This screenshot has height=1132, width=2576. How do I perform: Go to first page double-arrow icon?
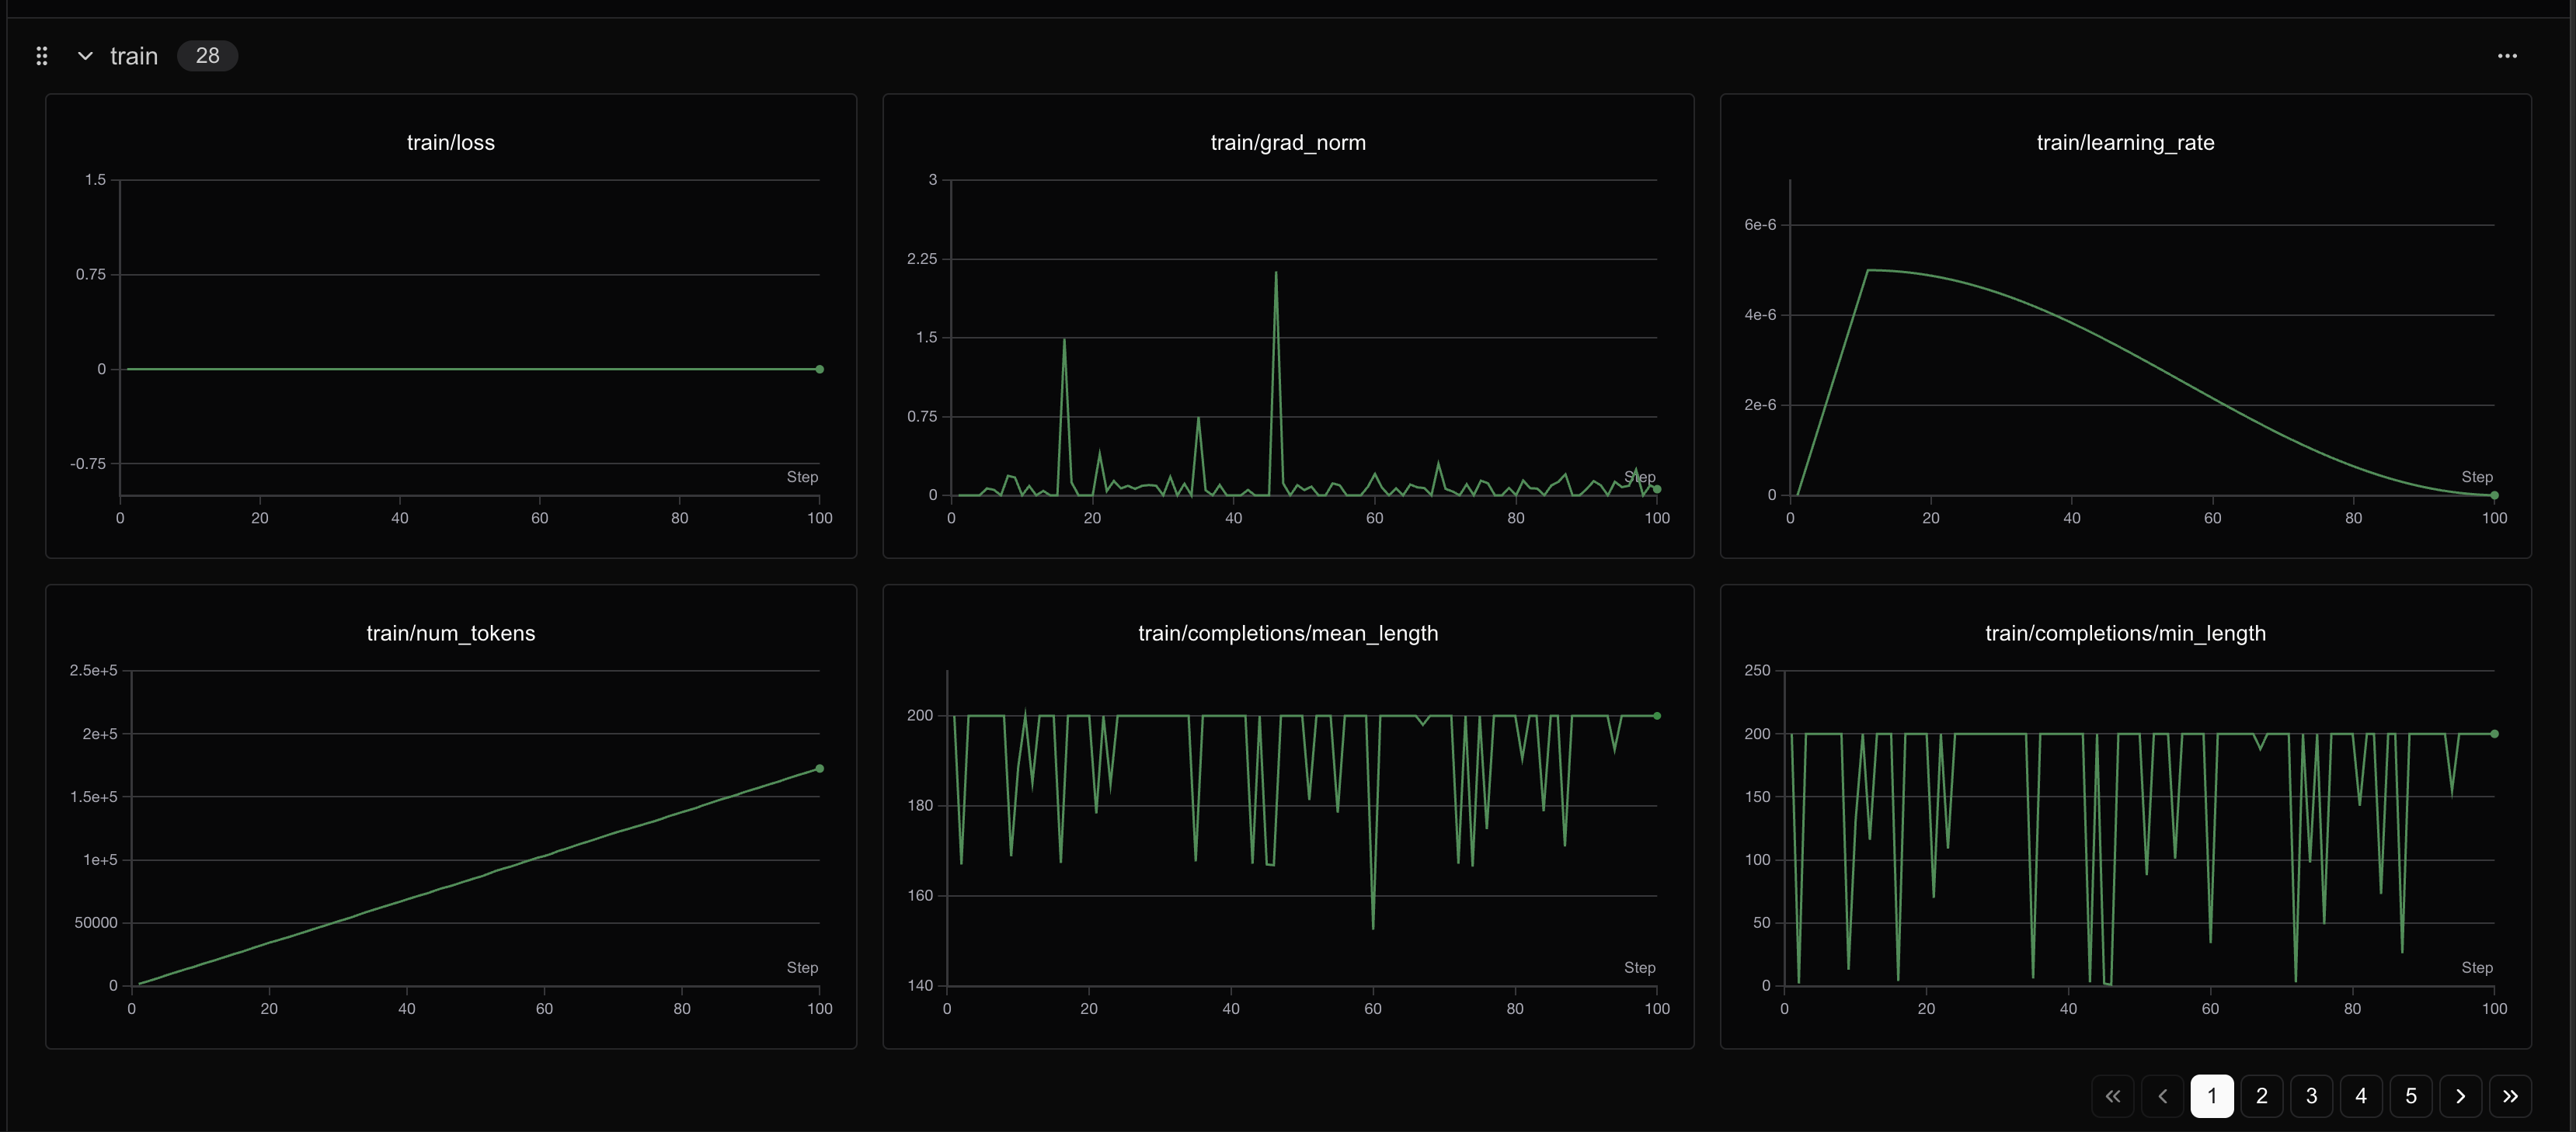coord(2112,1096)
